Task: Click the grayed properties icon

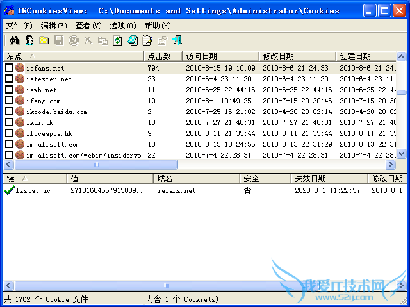Action: 162,40
